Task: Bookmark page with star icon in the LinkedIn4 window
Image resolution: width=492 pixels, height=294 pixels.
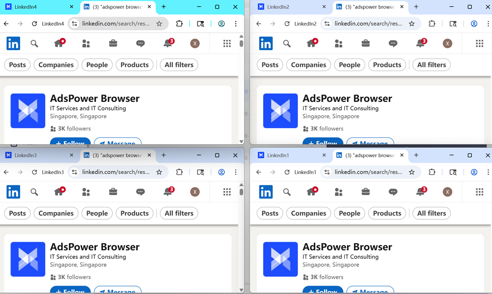Action: 159,24
